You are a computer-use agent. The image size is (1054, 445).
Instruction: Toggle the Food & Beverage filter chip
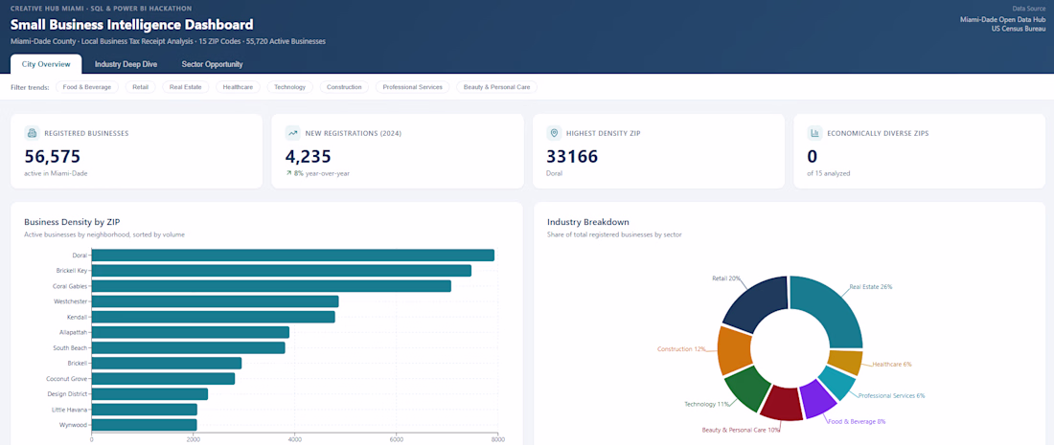[87, 87]
